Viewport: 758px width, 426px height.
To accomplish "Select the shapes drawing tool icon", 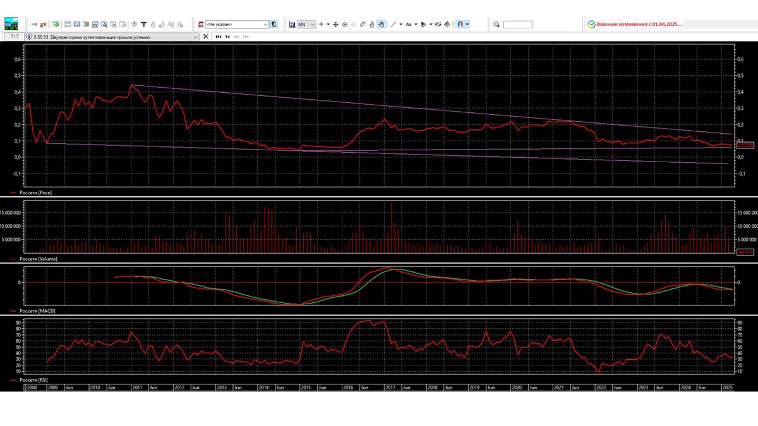I will 423,25.
